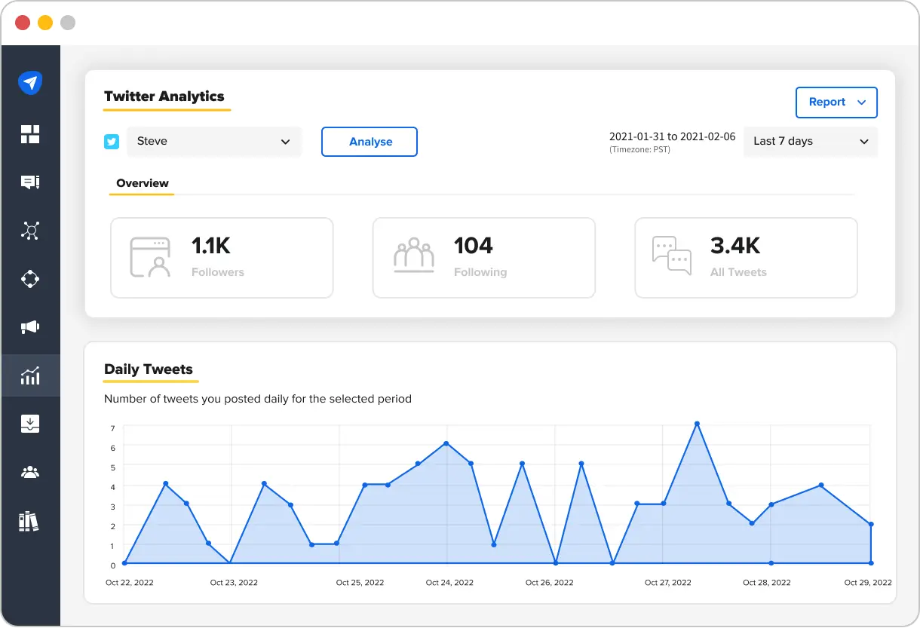This screenshot has width=920, height=628.
Task: Select the 104 Following card
Action: (483, 258)
